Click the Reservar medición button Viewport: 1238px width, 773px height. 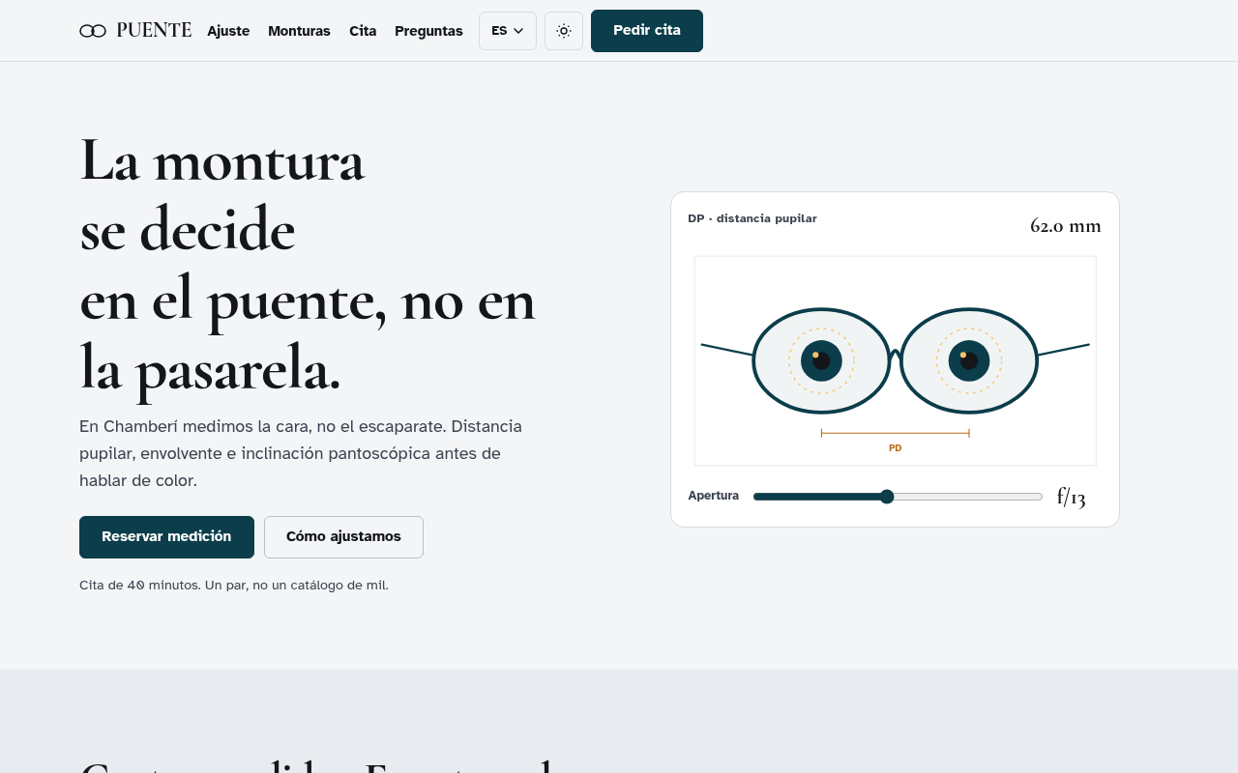pyautogui.click(x=166, y=537)
